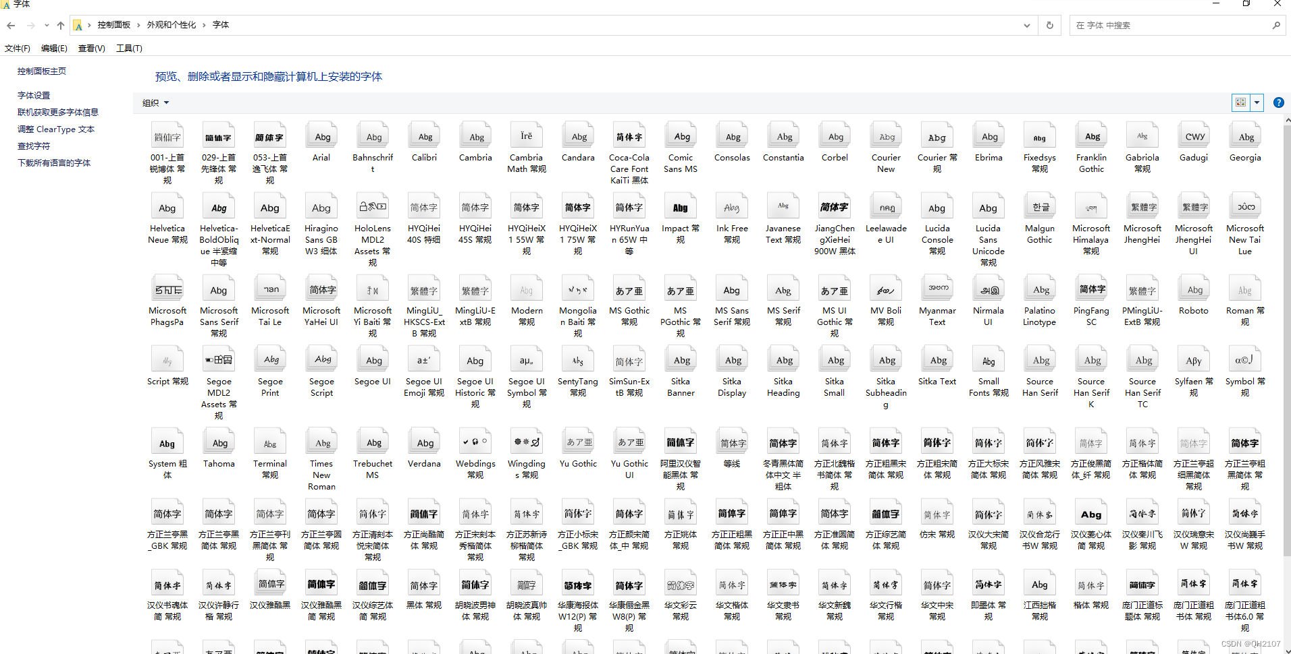
Task: Select the Verdana font icon
Action: (424, 442)
